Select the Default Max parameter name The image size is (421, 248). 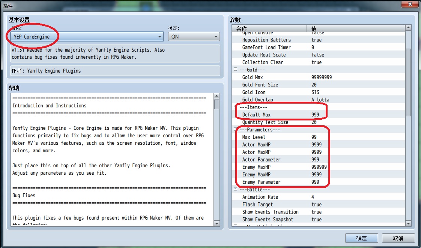coord(256,115)
